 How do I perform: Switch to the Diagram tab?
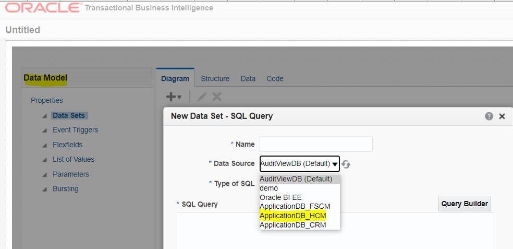point(175,78)
